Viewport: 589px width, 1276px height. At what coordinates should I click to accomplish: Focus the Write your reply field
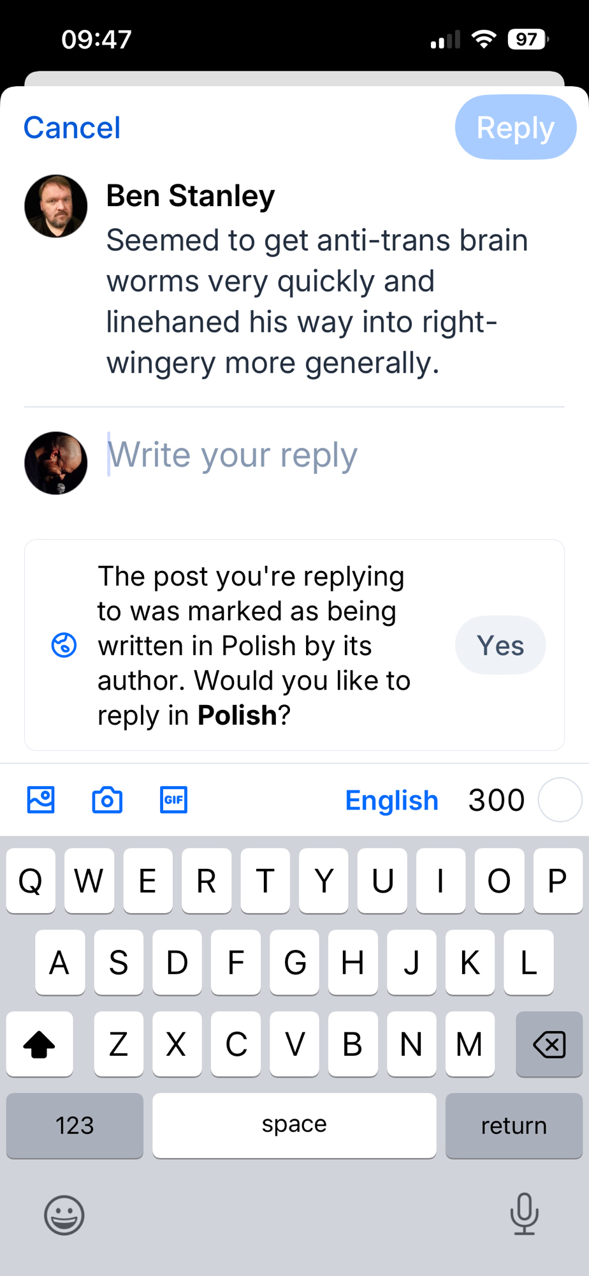coord(319,456)
